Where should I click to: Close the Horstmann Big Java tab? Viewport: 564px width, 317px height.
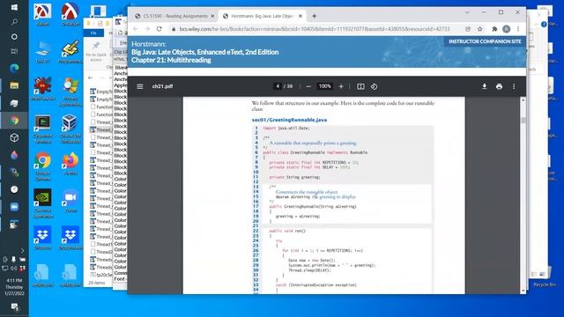pos(301,16)
